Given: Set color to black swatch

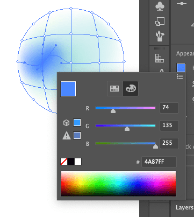Looking at the screenshot, I should [x=71, y=162].
